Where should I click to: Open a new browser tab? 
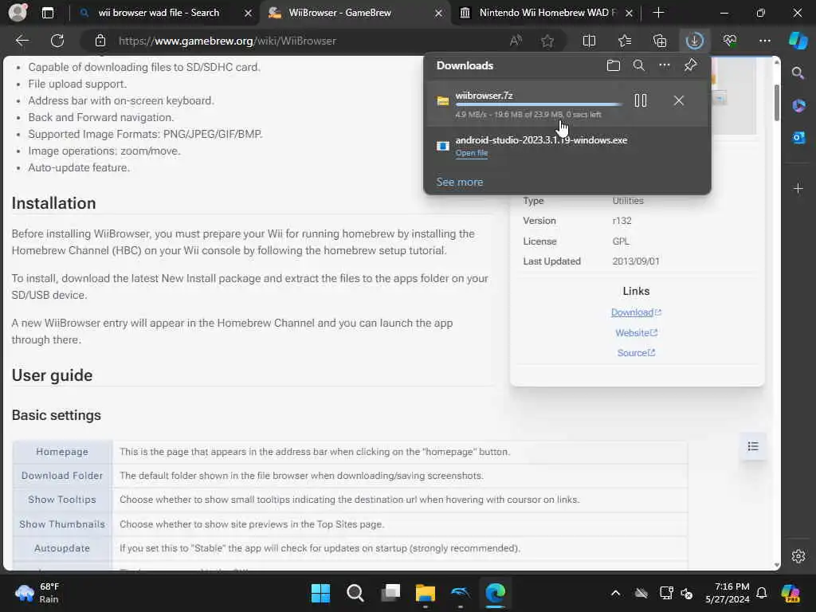pyautogui.click(x=658, y=13)
